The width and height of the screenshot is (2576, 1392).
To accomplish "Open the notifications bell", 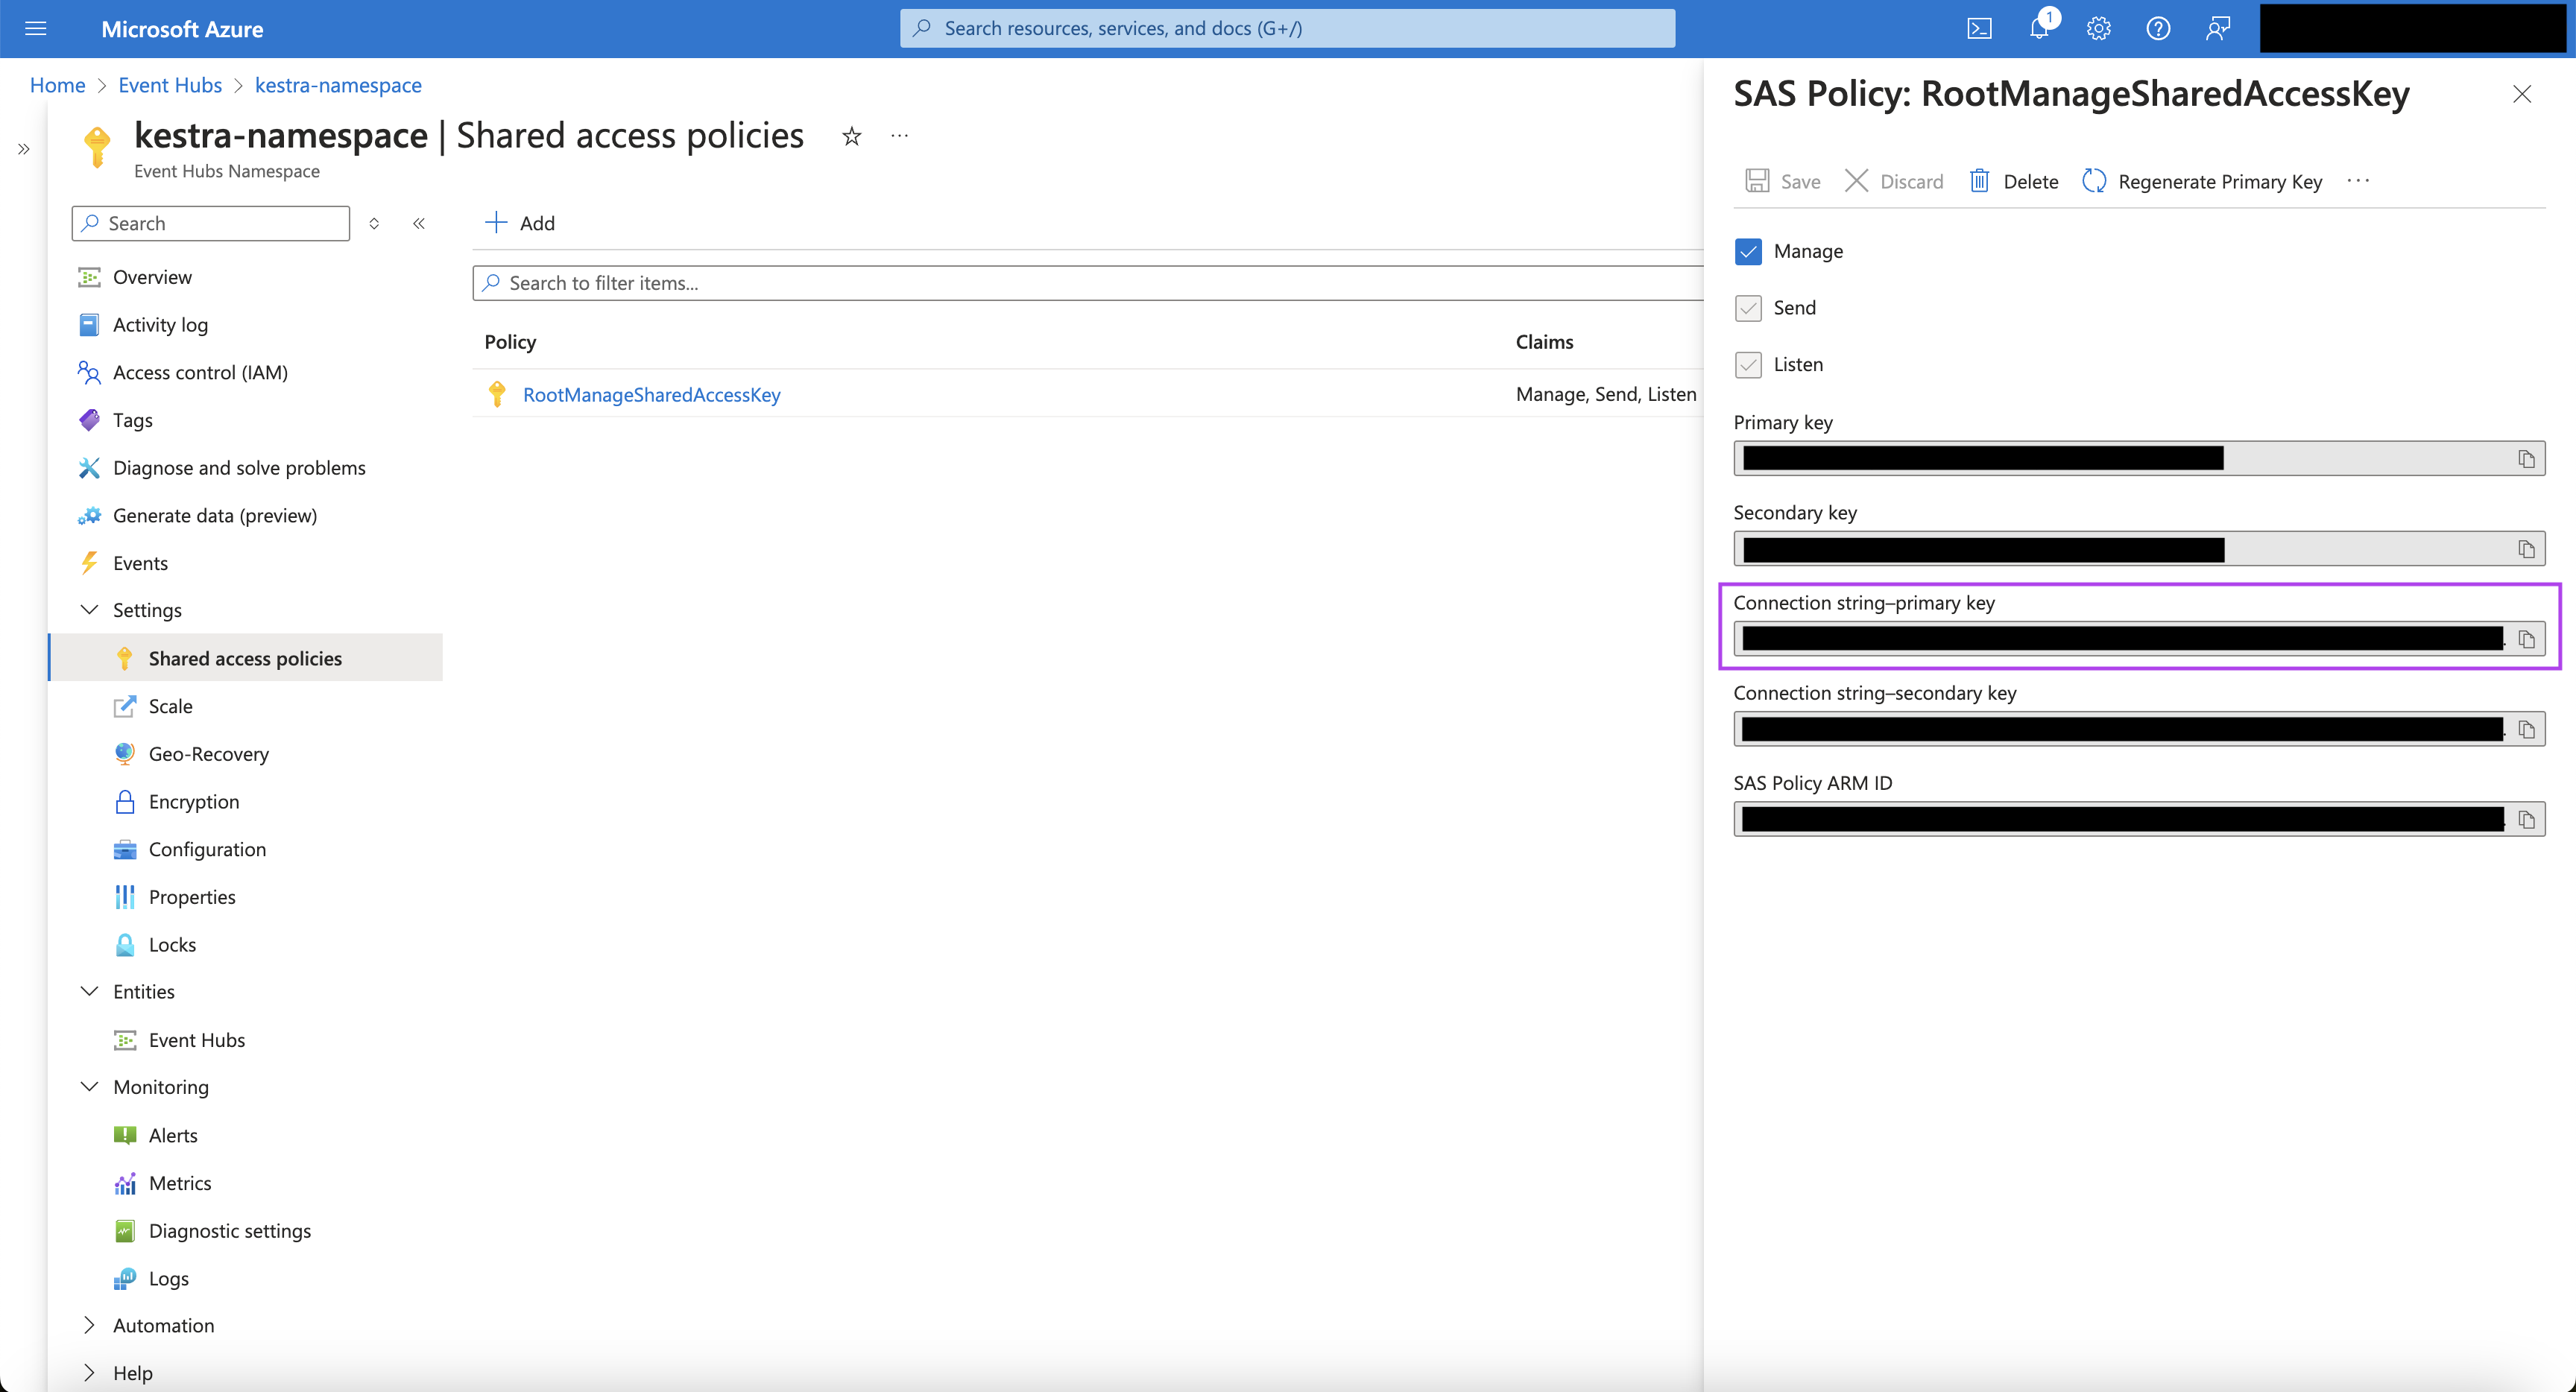I will (x=2039, y=28).
